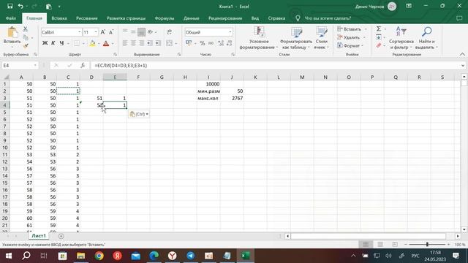Open number format dropdown showing Общий
This screenshot has height=263, width=468.
pos(230,32)
